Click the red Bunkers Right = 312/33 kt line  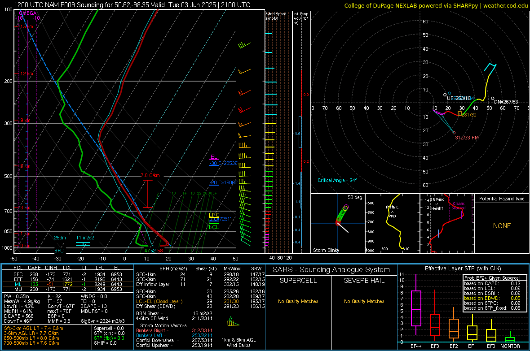point(174,330)
